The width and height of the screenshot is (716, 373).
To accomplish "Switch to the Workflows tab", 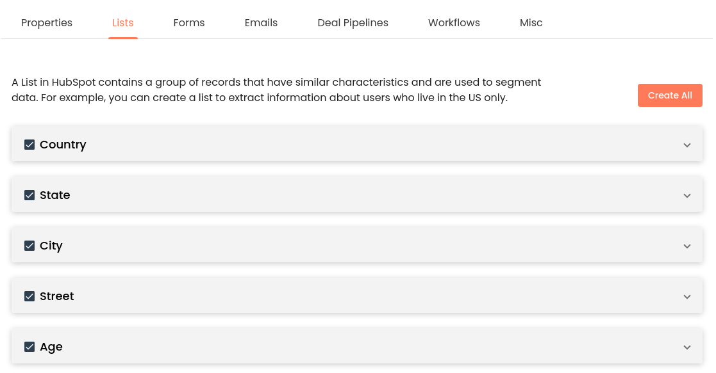I will (x=454, y=22).
